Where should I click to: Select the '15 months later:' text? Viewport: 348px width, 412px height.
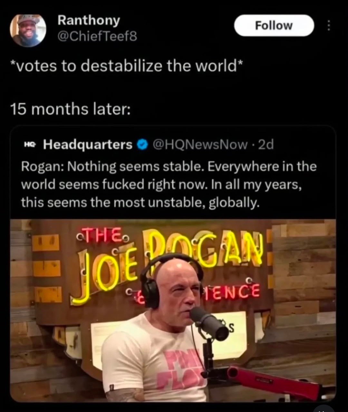coord(71,109)
